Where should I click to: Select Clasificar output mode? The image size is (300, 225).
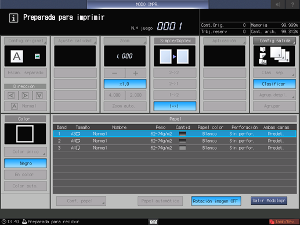click(x=274, y=84)
